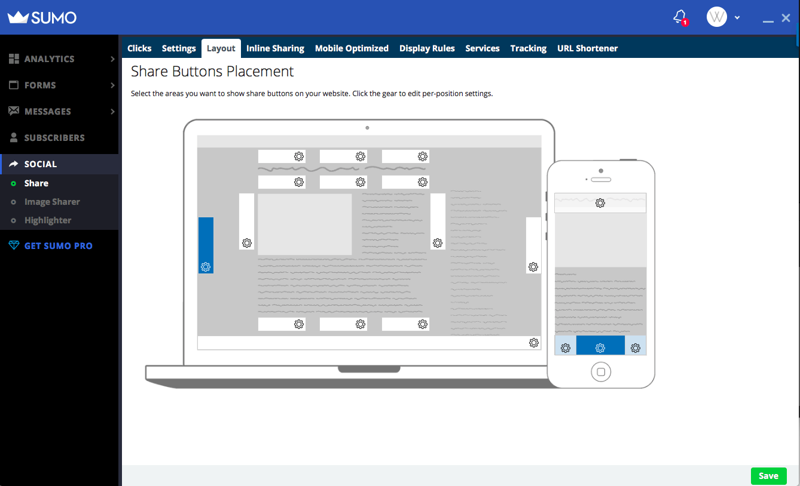Click the Sumo crown logo
The width and height of the screenshot is (800, 486).
point(42,17)
